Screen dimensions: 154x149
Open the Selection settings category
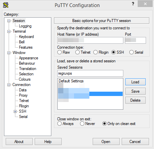click(x=26, y=74)
